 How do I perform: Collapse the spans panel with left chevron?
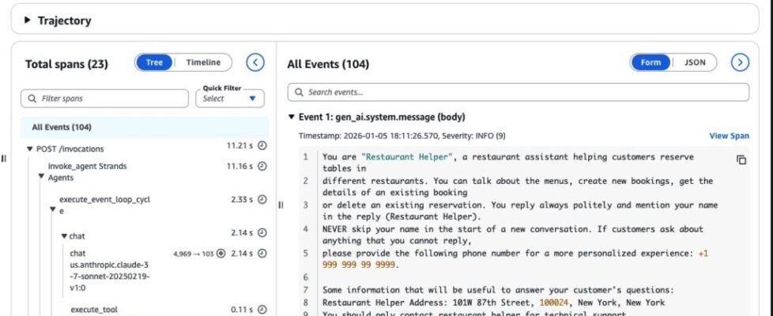(x=255, y=63)
